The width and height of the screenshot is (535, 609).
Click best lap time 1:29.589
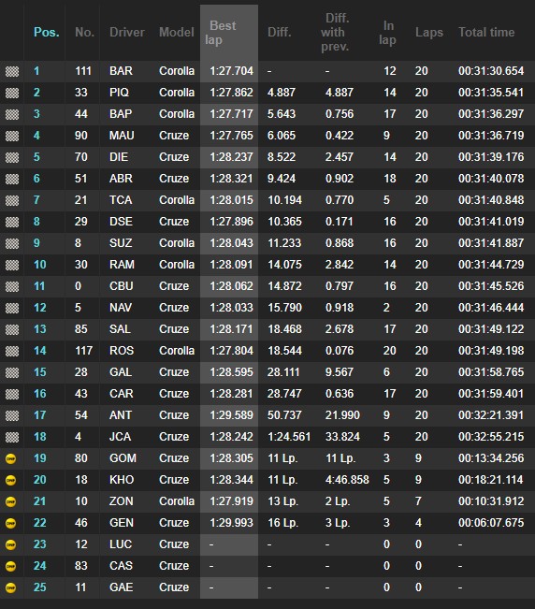(231, 415)
